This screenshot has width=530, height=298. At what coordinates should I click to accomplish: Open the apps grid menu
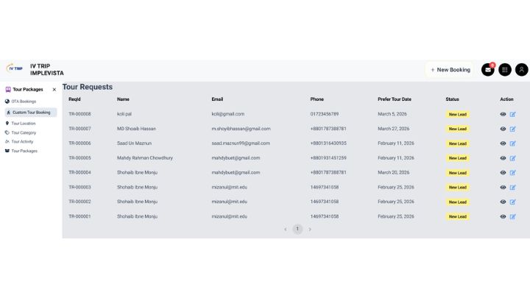505,70
